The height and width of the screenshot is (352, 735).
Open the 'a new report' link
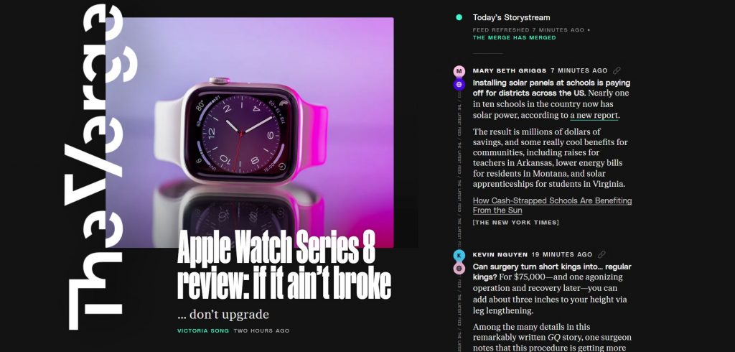click(x=595, y=115)
